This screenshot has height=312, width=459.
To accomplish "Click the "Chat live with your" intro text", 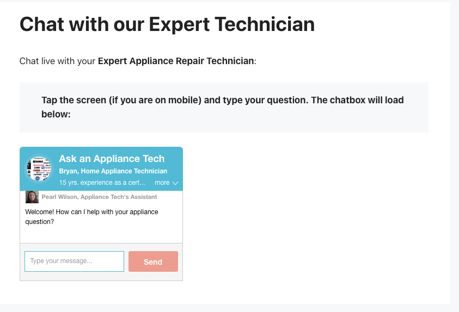I will (x=57, y=61).
